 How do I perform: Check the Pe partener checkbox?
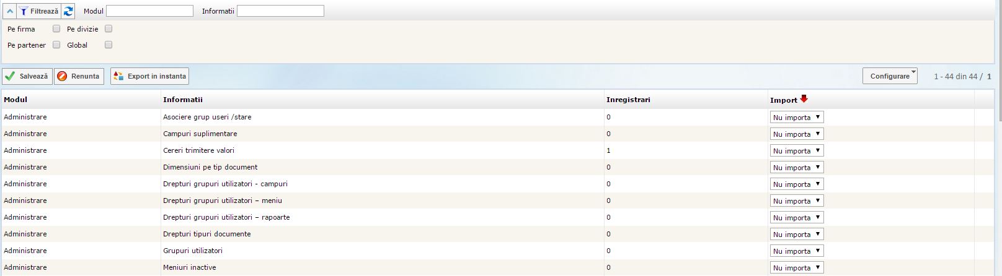[56, 45]
